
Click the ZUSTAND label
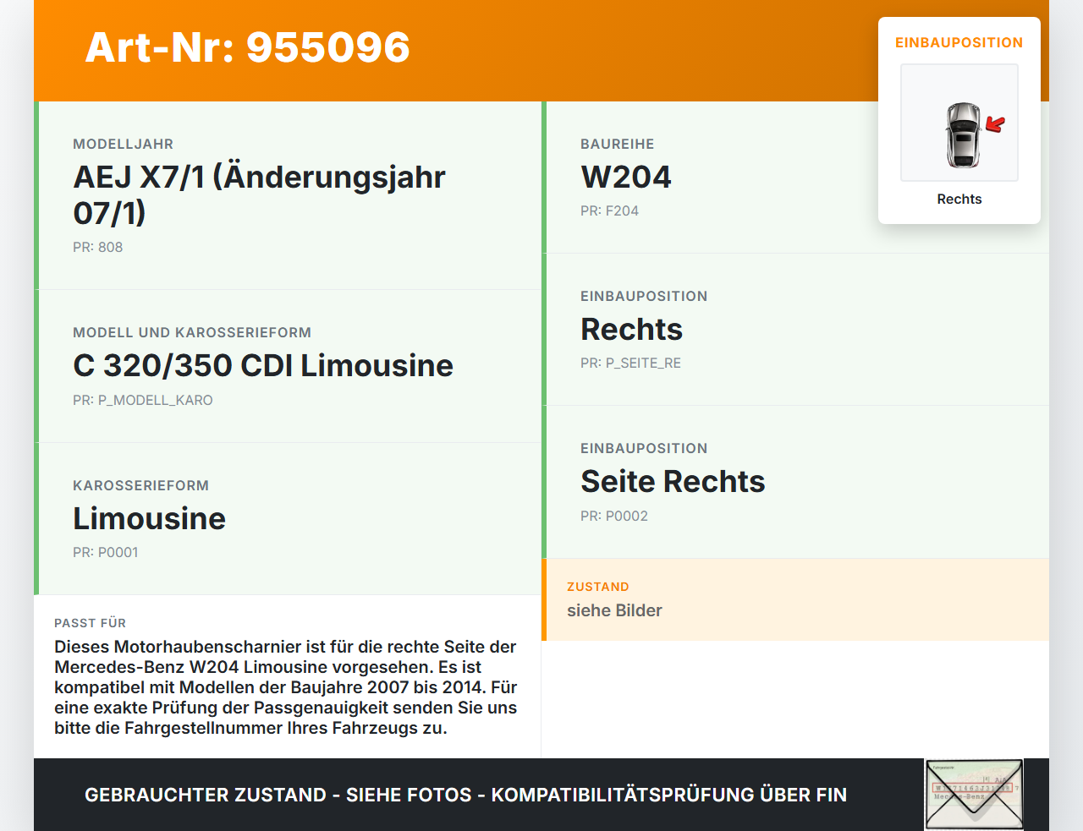[598, 587]
